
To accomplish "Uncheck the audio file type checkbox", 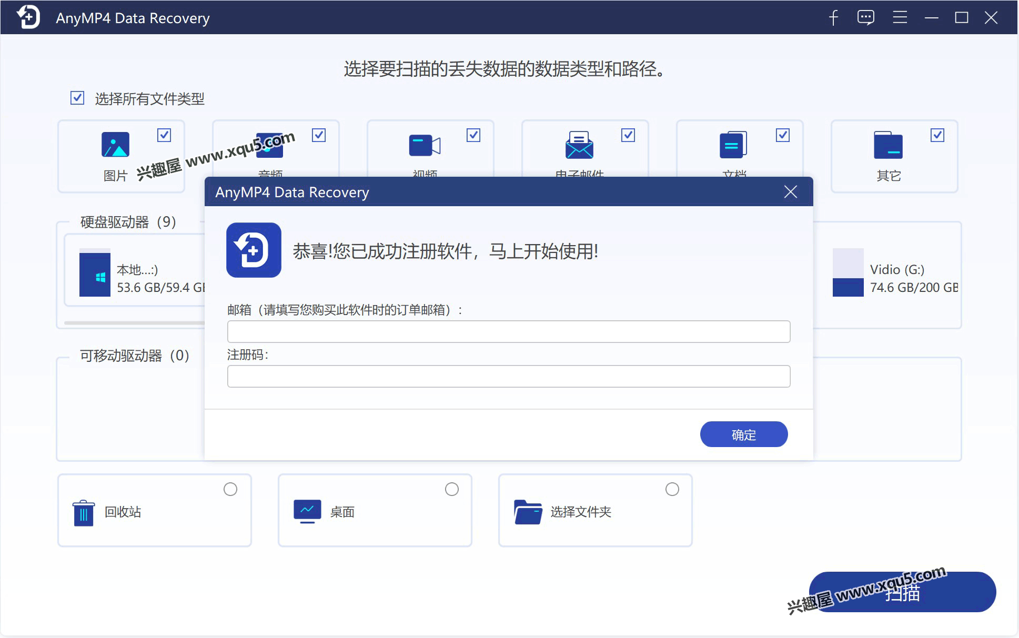I will point(319,135).
